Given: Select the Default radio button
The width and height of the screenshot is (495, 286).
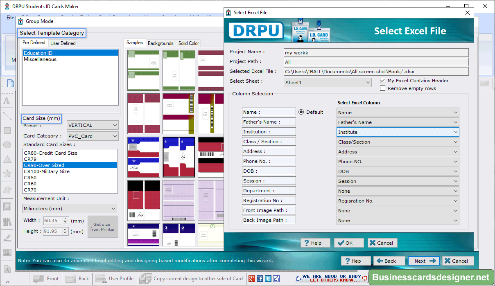Looking at the screenshot, I should (301, 112).
